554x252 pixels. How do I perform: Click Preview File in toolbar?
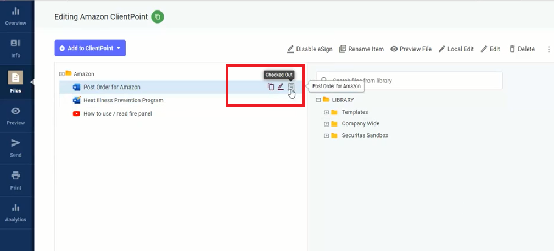(x=411, y=49)
